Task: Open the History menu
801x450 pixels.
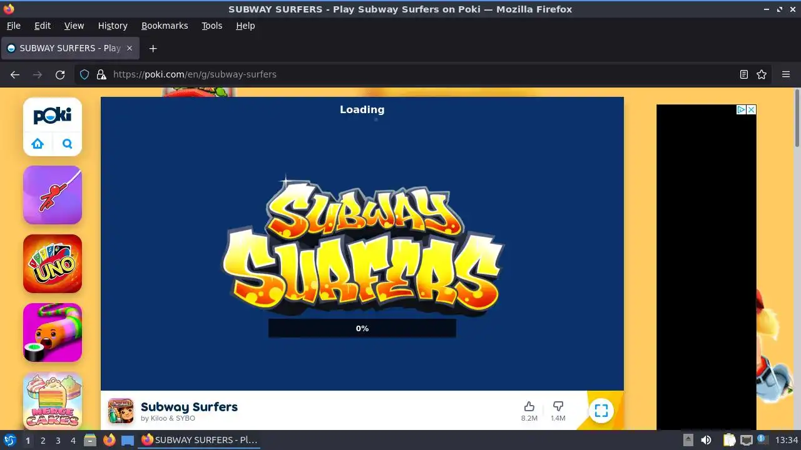Action: tap(113, 26)
